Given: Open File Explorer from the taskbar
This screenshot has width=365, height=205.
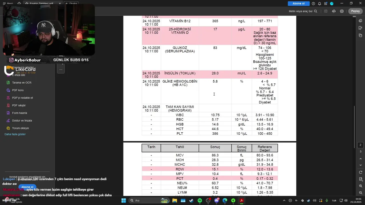Looking at the screenshot, I should (x=175, y=200).
